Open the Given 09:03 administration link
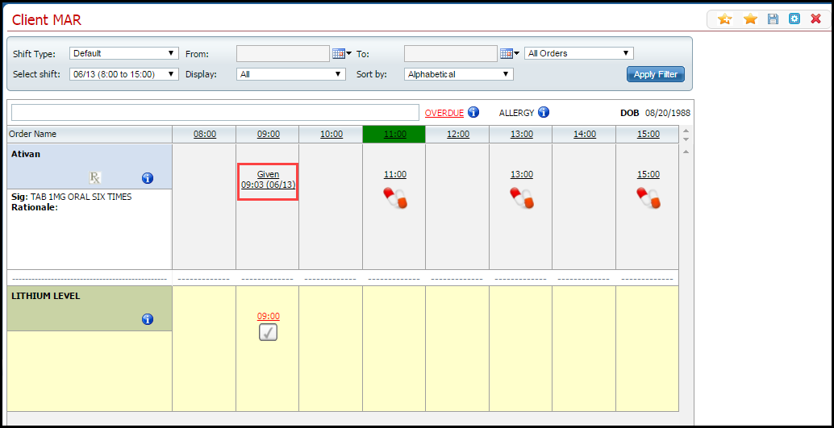834x428 pixels. point(268,180)
